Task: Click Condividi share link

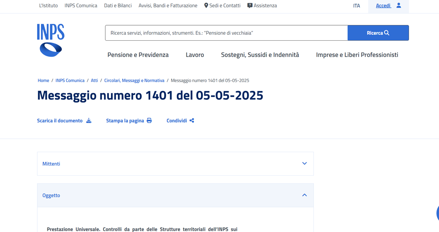Action: [177, 120]
